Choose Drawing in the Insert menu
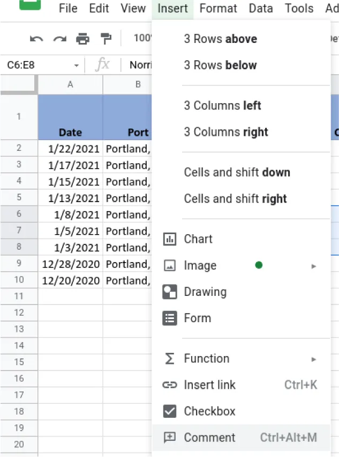Image resolution: width=339 pixels, height=457 pixels. 205,292
